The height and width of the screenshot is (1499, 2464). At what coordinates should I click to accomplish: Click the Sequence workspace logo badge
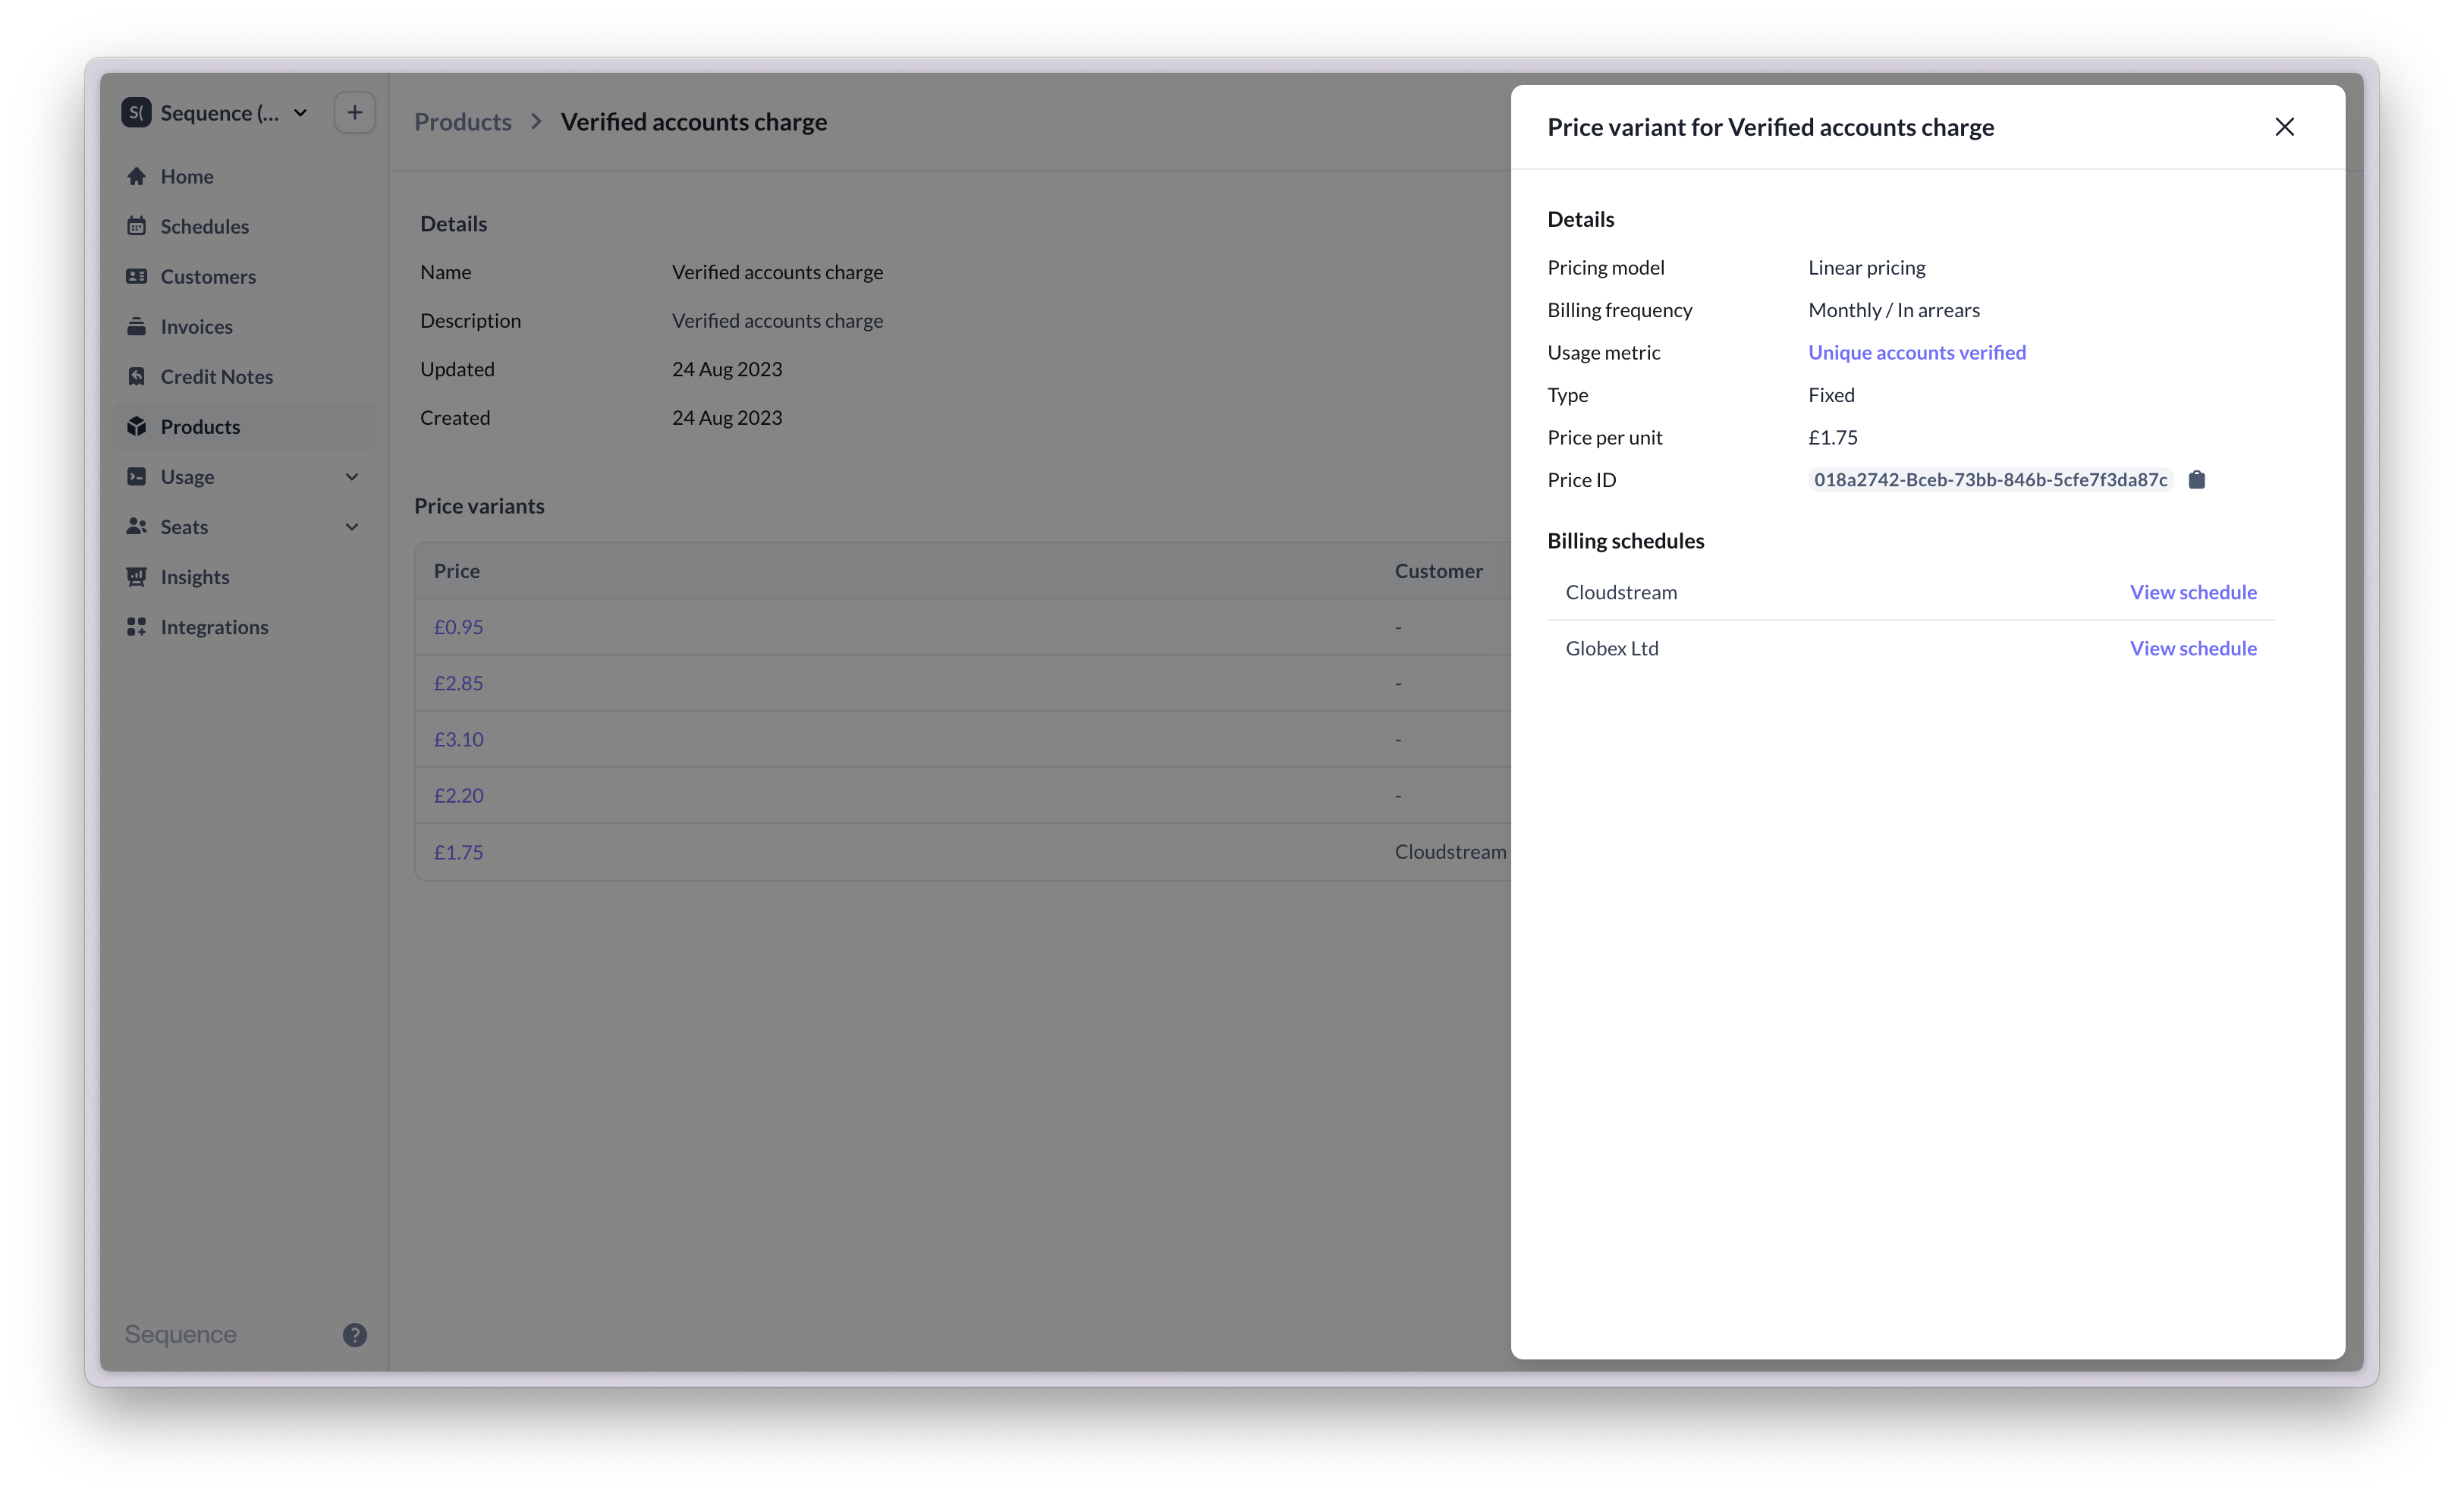[137, 112]
